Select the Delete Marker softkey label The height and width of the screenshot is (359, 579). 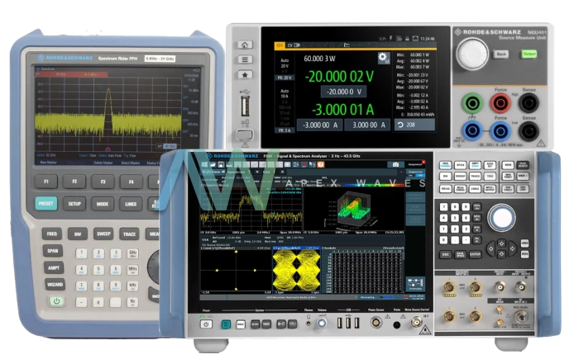pos(103,163)
